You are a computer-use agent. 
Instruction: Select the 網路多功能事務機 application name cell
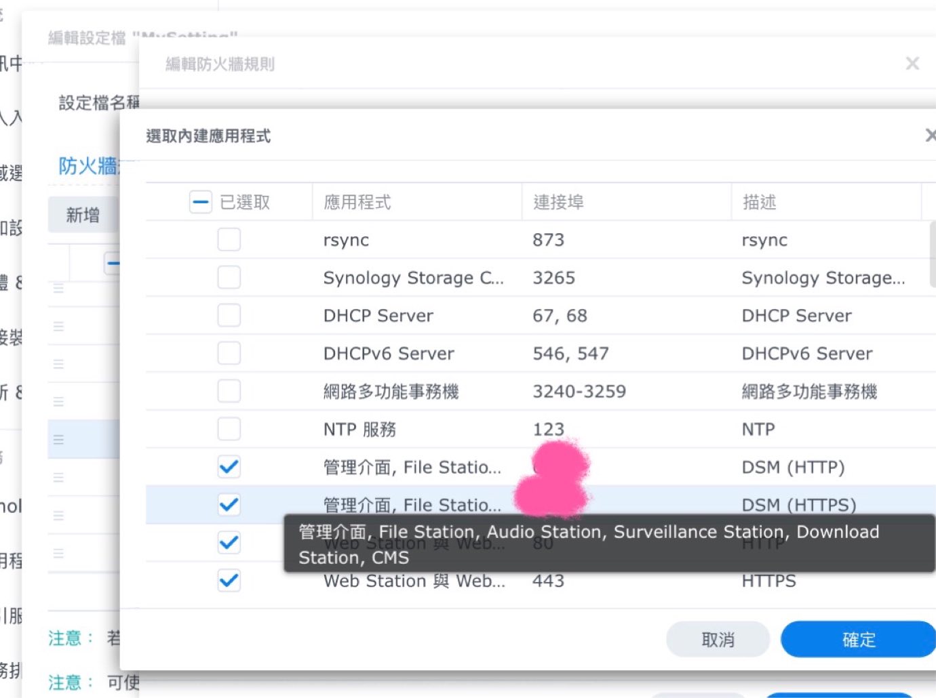click(x=391, y=392)
